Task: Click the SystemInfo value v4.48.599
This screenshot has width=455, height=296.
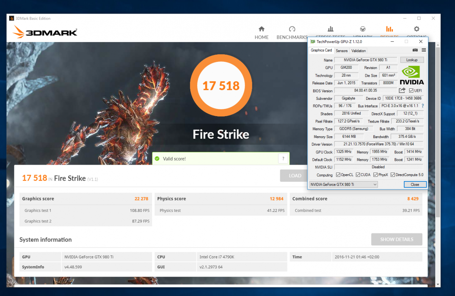Action: coord(73,267)
